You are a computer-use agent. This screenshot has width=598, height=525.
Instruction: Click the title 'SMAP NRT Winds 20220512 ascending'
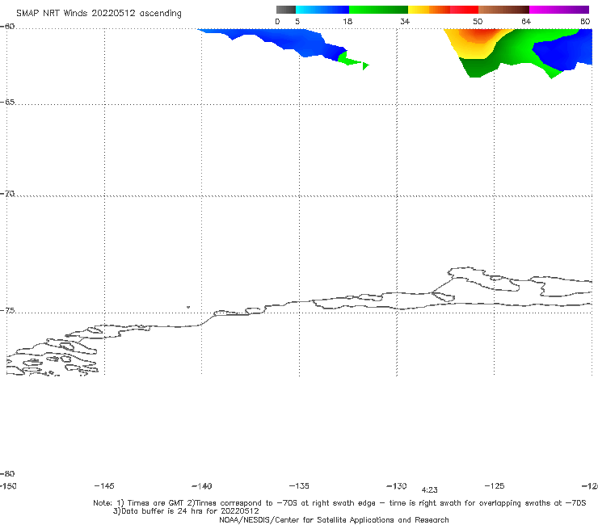pos(99,13)
